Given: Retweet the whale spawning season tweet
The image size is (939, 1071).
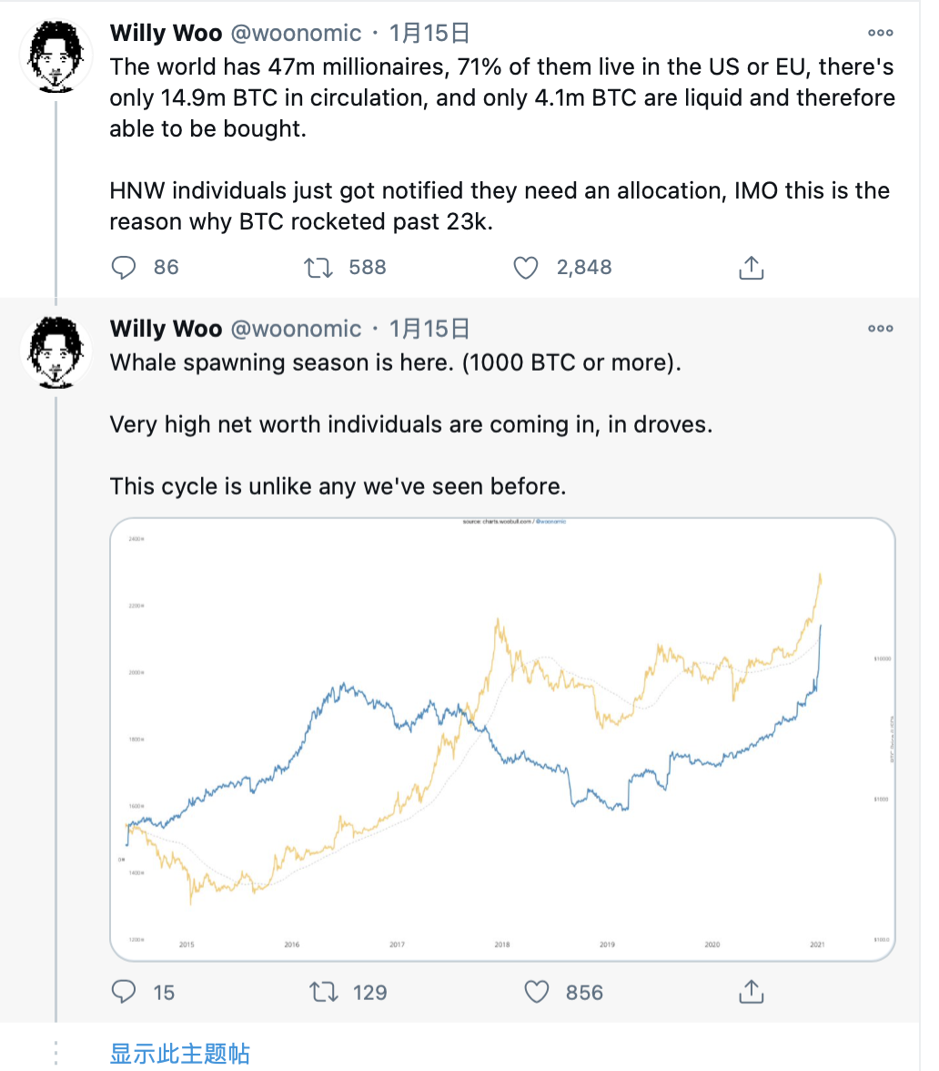Looking at the screenshot, I should [x=324, y=992].
